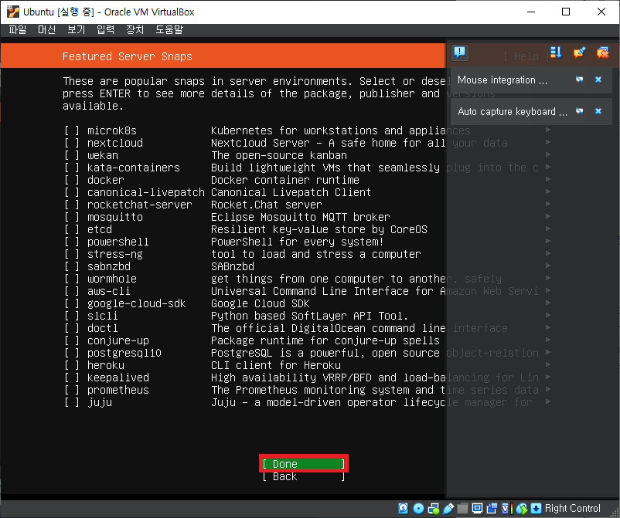Select the juju snap checkbox
Viewport: 620px width, 518px height.
pyautogui.click(x=72, y=402)
